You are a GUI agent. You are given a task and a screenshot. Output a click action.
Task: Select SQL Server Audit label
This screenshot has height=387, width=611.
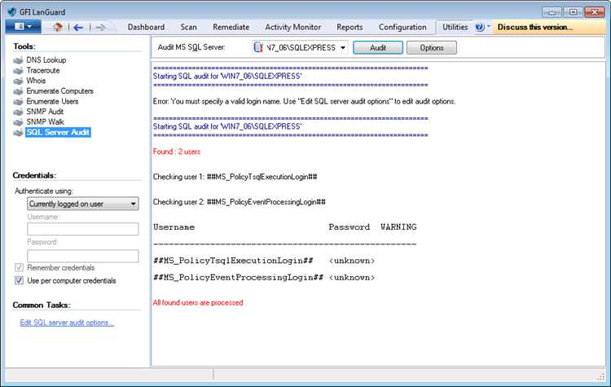coord(58,132)
